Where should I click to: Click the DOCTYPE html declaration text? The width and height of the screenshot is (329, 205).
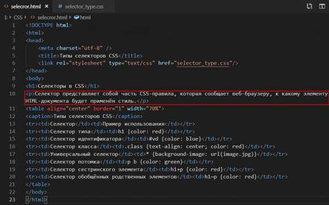pos(48,25)
